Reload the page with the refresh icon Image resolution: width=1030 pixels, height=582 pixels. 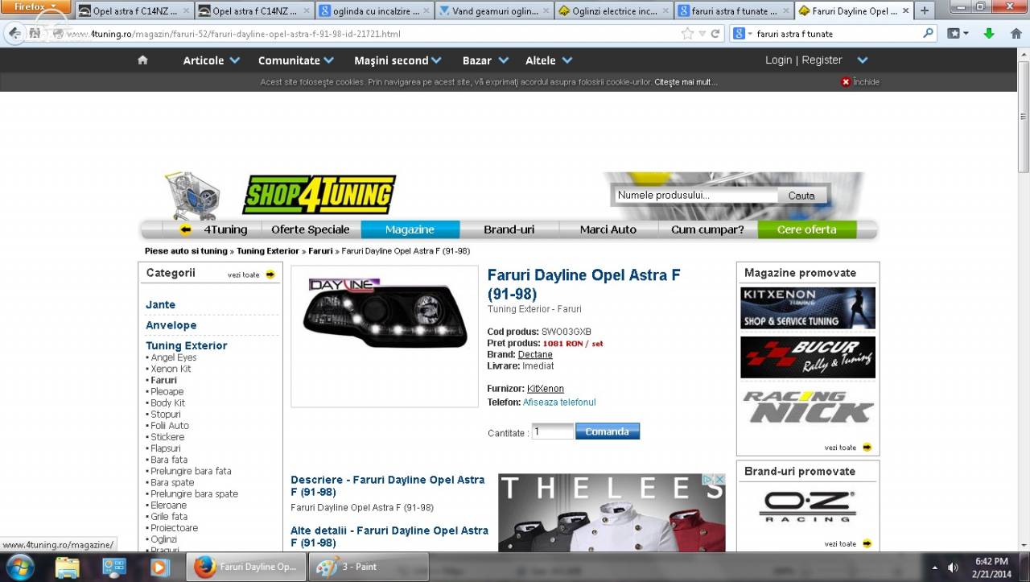coord(715,34)
